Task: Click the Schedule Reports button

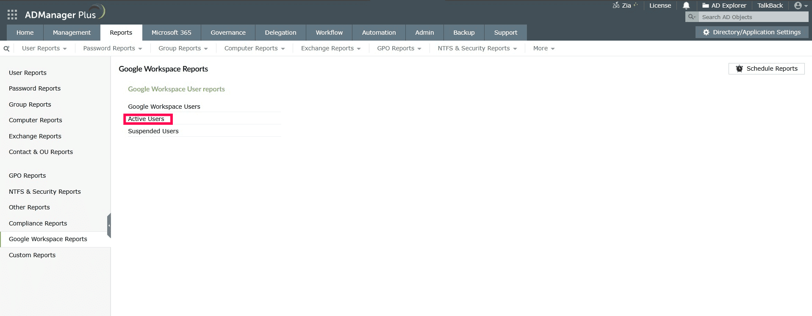Action: (x=766, y=69)
